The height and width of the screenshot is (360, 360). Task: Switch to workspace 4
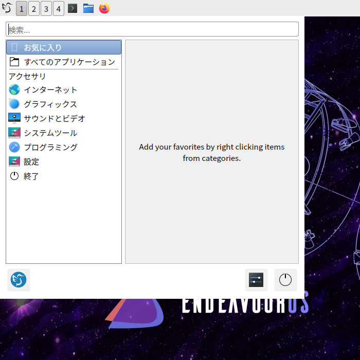59,9
